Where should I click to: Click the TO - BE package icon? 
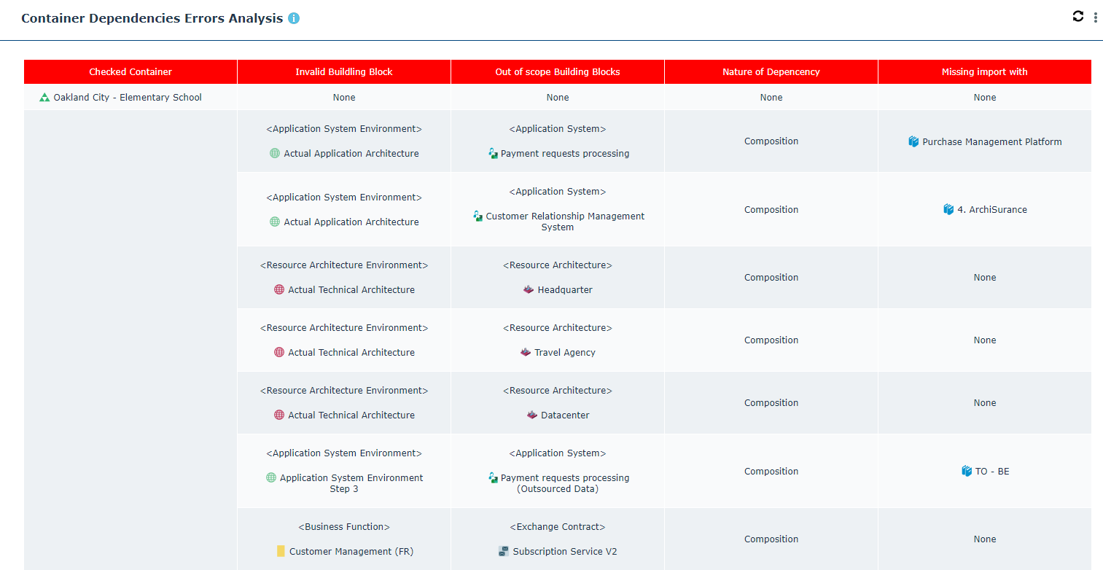click(967, 471)
